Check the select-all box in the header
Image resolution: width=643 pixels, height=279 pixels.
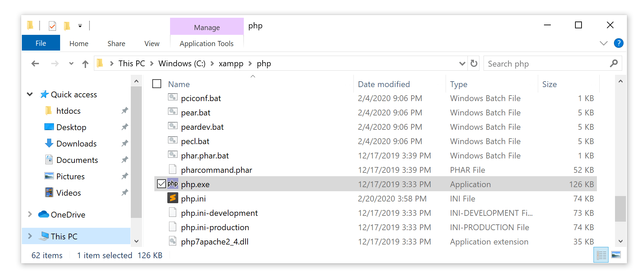(157, 84)
